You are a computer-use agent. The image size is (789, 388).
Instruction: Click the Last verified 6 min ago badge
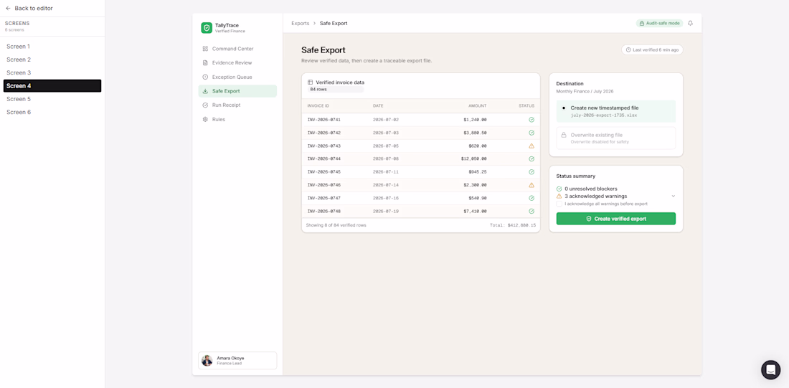click(x=652, y=49)
